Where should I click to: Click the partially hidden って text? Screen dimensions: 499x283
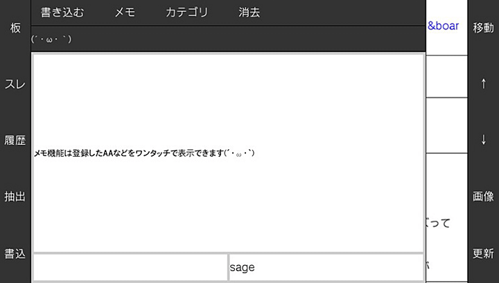pyautogui.click(x=438, y=223)
